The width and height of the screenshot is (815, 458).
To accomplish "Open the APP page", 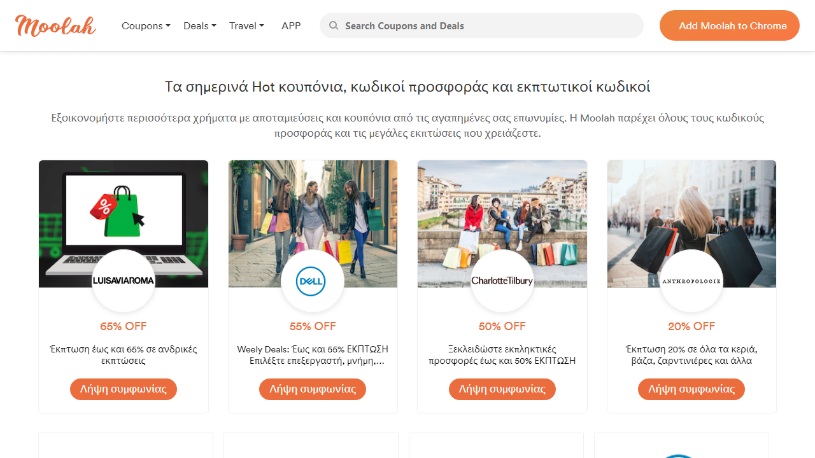I will pyautogui.click(x=291, y=25).
